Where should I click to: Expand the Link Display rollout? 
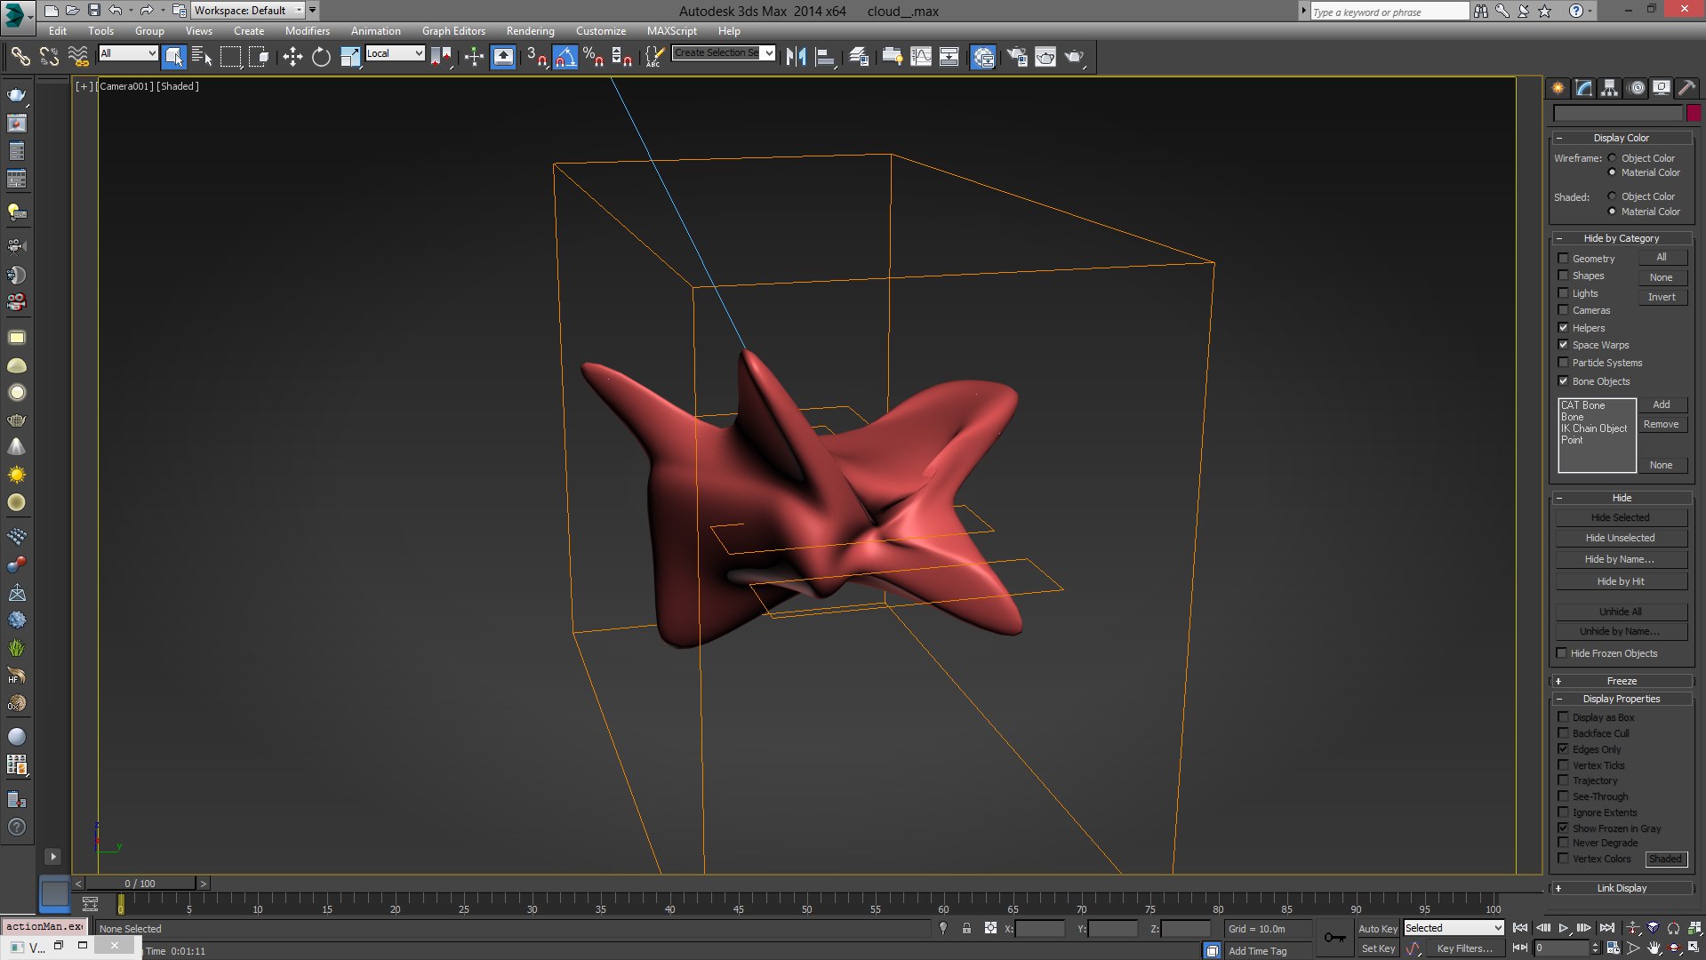click(1622, 888)
